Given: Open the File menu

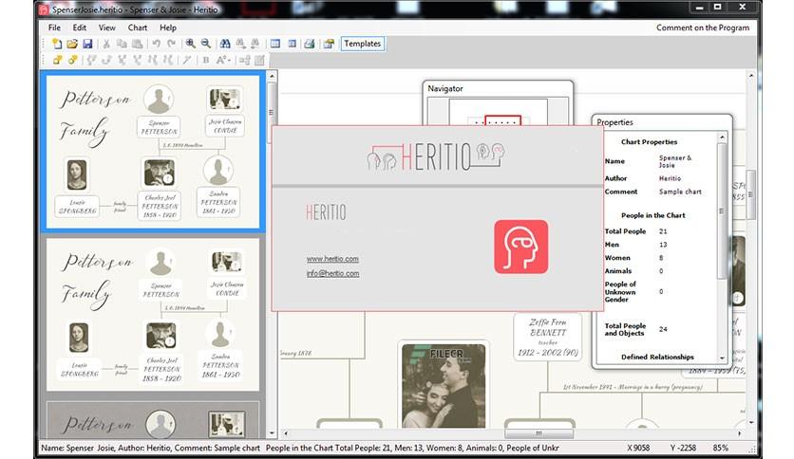Looking at the screenshot, I should coord(54,28).
